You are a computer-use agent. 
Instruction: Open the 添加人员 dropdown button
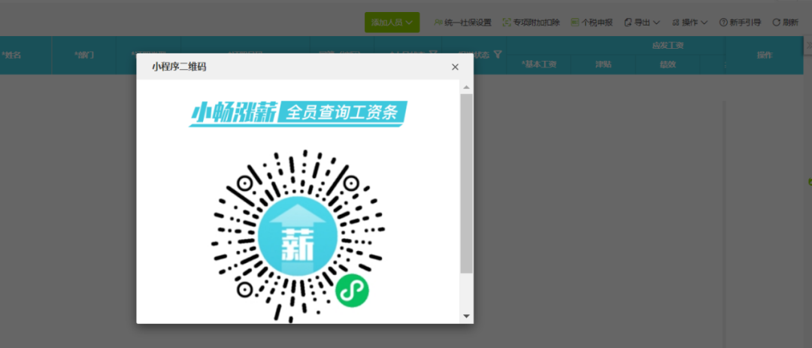(392, 23)
